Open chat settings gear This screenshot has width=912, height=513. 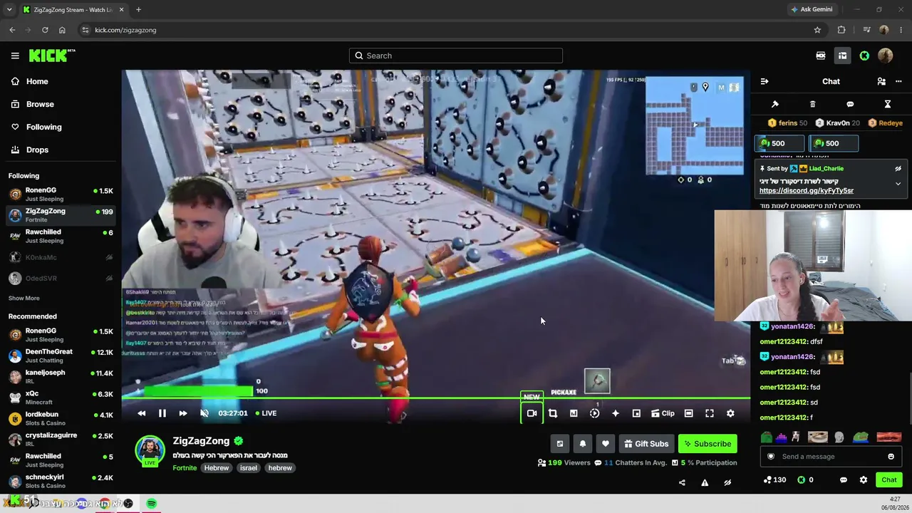(864, 480)
